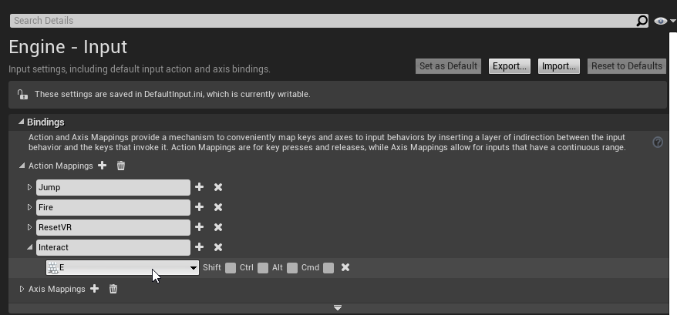Expand the Jump mapping
The height and width of the screenshot is (315, 677).
point(29,187)
